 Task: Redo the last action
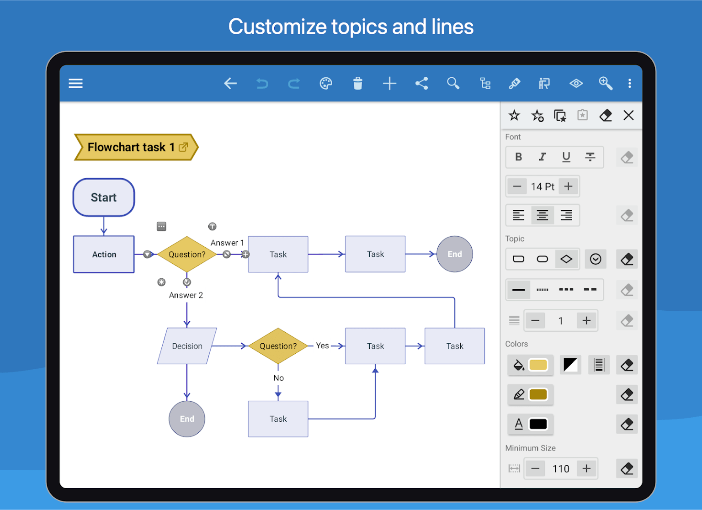click(x=294, y=83)
